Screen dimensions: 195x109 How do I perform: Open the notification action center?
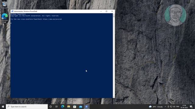(191, 107)
